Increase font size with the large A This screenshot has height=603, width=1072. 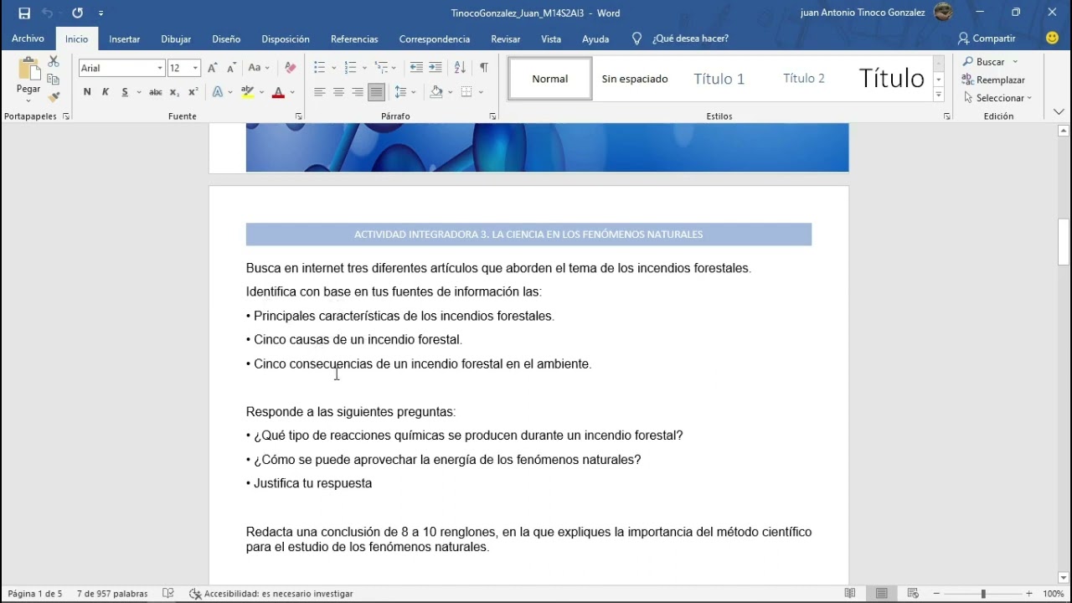click(213, 68)
